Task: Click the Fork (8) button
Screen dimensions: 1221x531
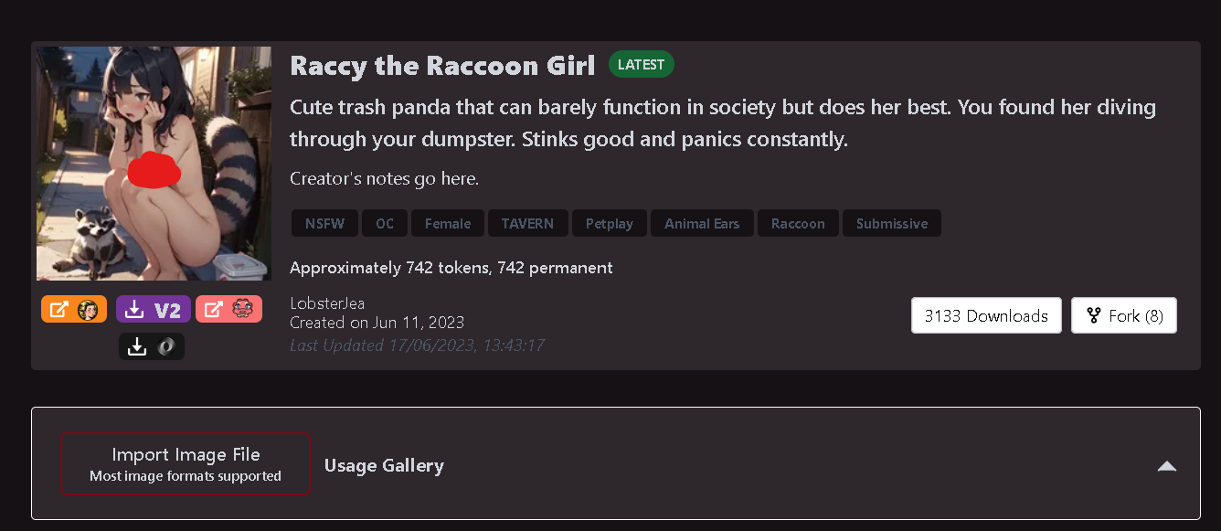Action: tap(1123, 316)
